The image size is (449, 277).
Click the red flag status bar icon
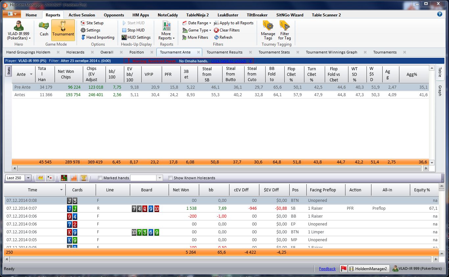click(x=343, y=269)
